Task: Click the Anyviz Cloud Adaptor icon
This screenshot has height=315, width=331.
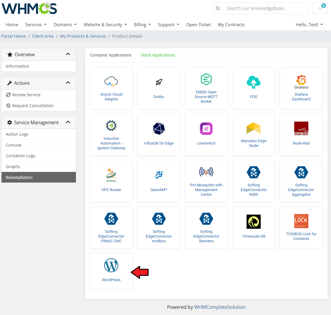Action: [x=111, y=82]
